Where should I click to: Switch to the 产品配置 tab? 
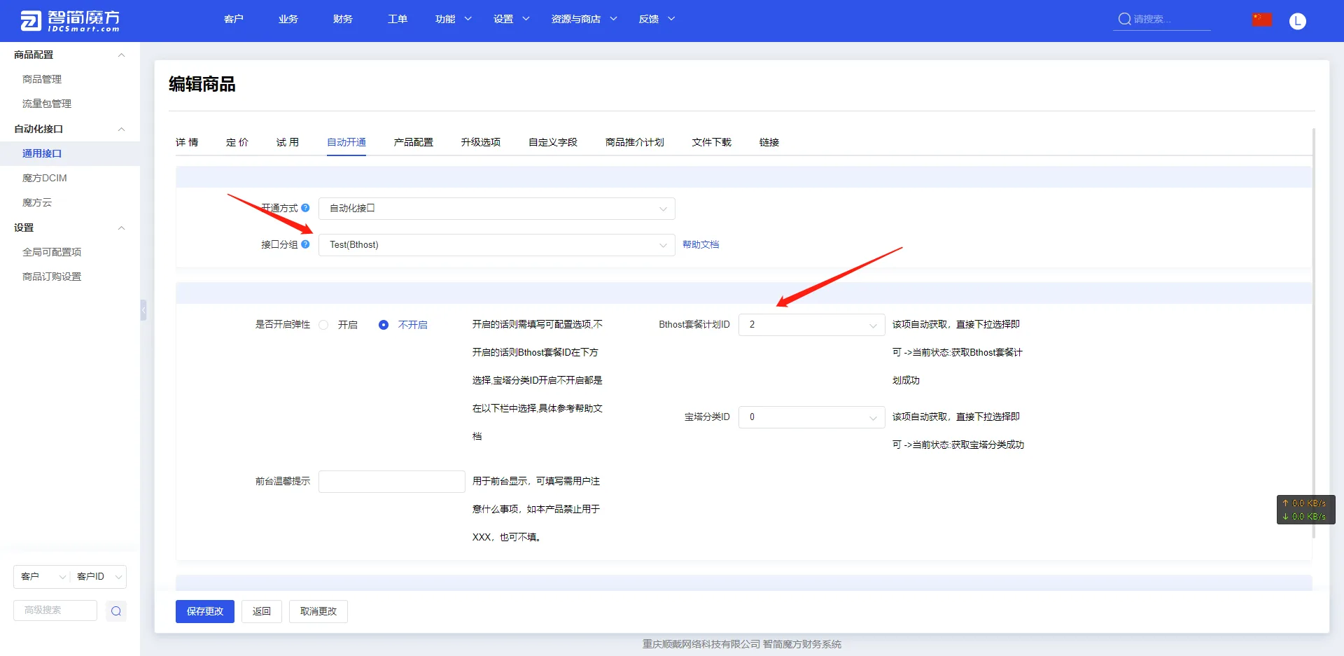click(414, 142)
